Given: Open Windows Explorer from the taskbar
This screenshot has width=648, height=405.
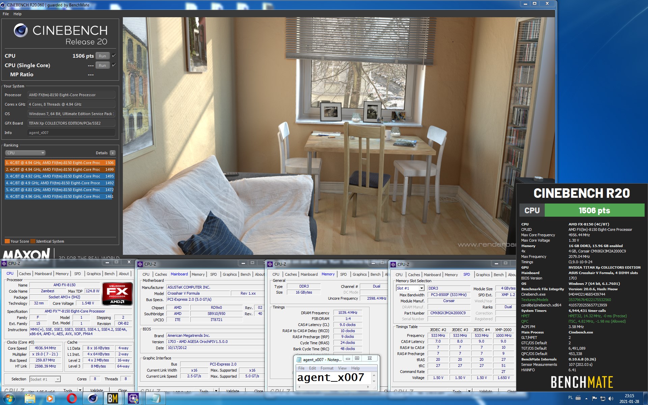Looking at the screenshot, I should click(x=30, y=399).
